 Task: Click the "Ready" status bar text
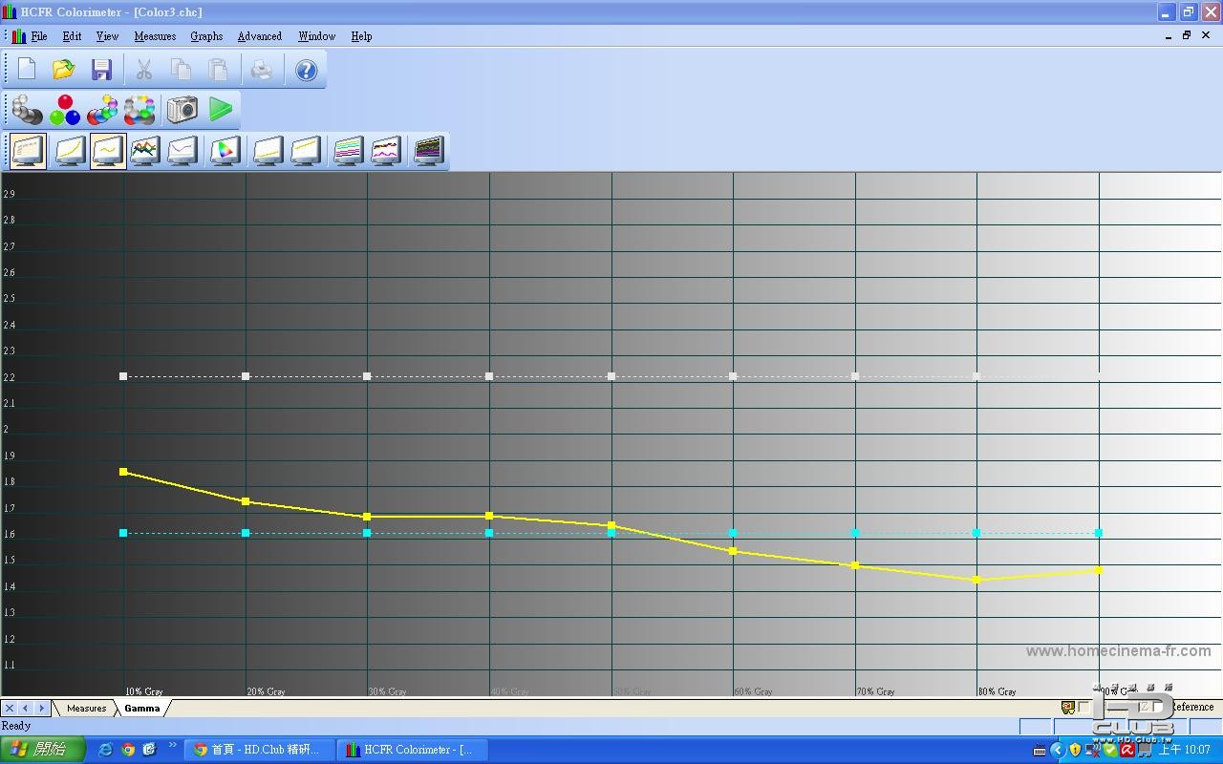(16, 726)
